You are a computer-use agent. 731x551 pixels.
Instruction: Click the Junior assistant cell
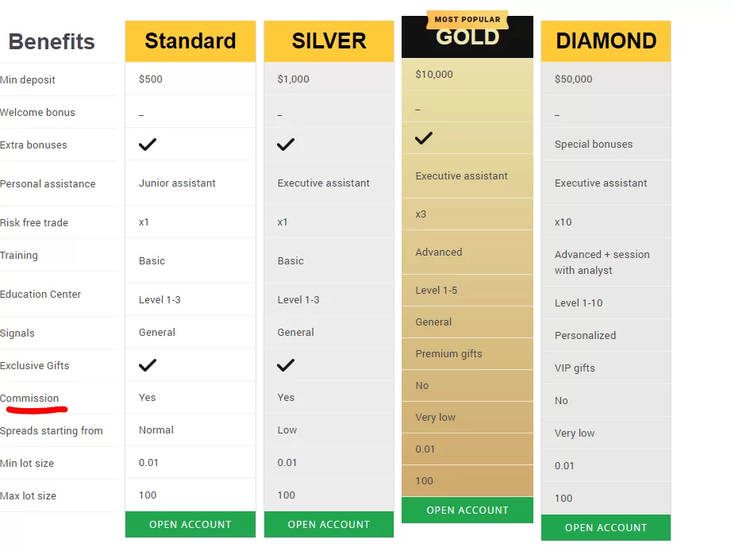177,183
